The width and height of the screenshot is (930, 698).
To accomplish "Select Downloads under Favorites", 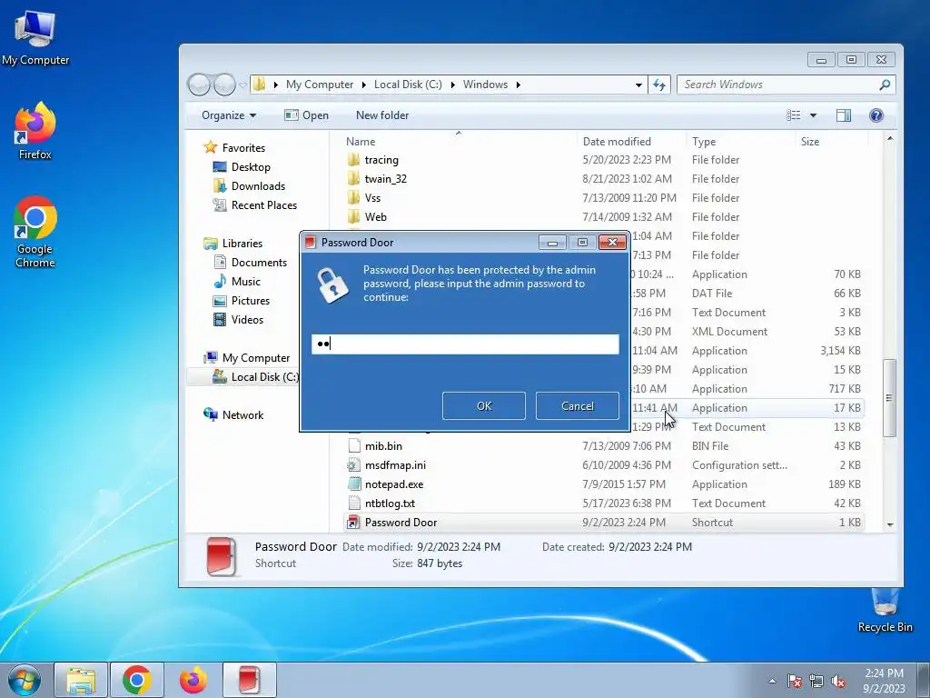I will pyautogui.click(x=249, y=185).
